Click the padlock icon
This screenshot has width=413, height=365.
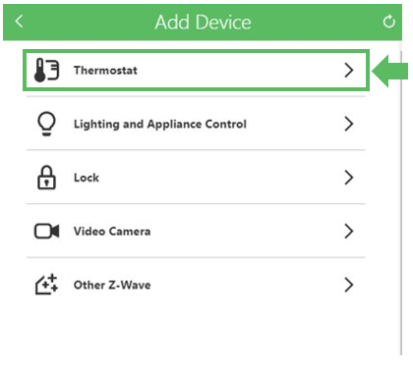coord(46,178)
